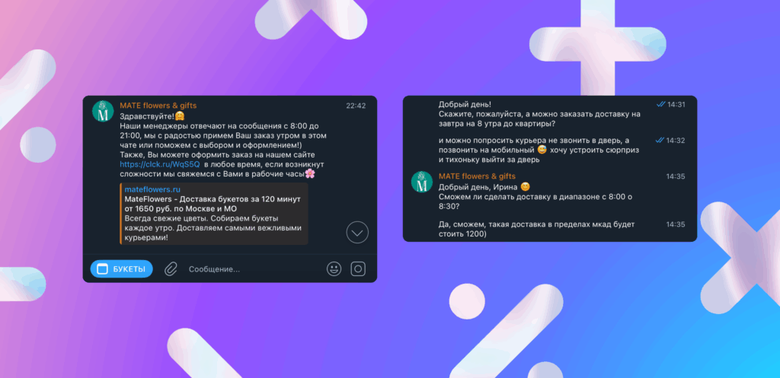Click the camera icon in the message bar
780x378 pixels.
pos(358,268)
